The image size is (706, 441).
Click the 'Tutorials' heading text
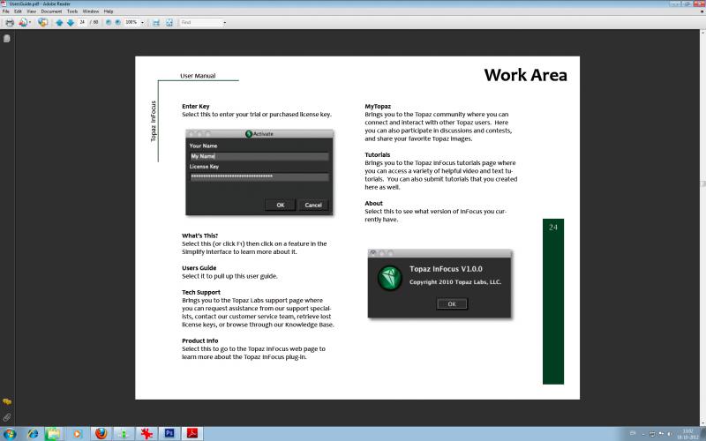click(x=378, y=154)
